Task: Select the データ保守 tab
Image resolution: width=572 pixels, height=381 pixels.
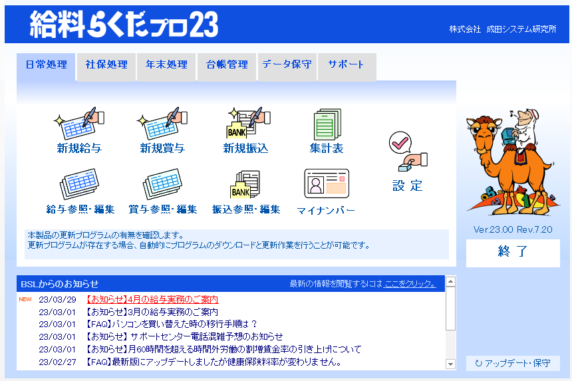Action: tap(287, 65)
